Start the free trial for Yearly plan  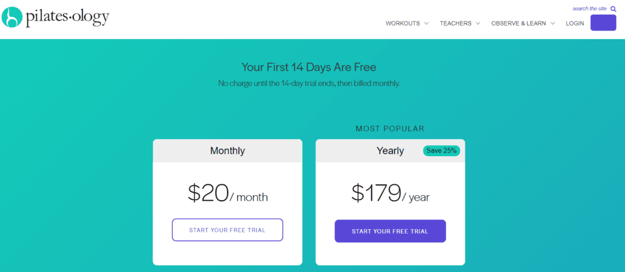tap(390, 231)
